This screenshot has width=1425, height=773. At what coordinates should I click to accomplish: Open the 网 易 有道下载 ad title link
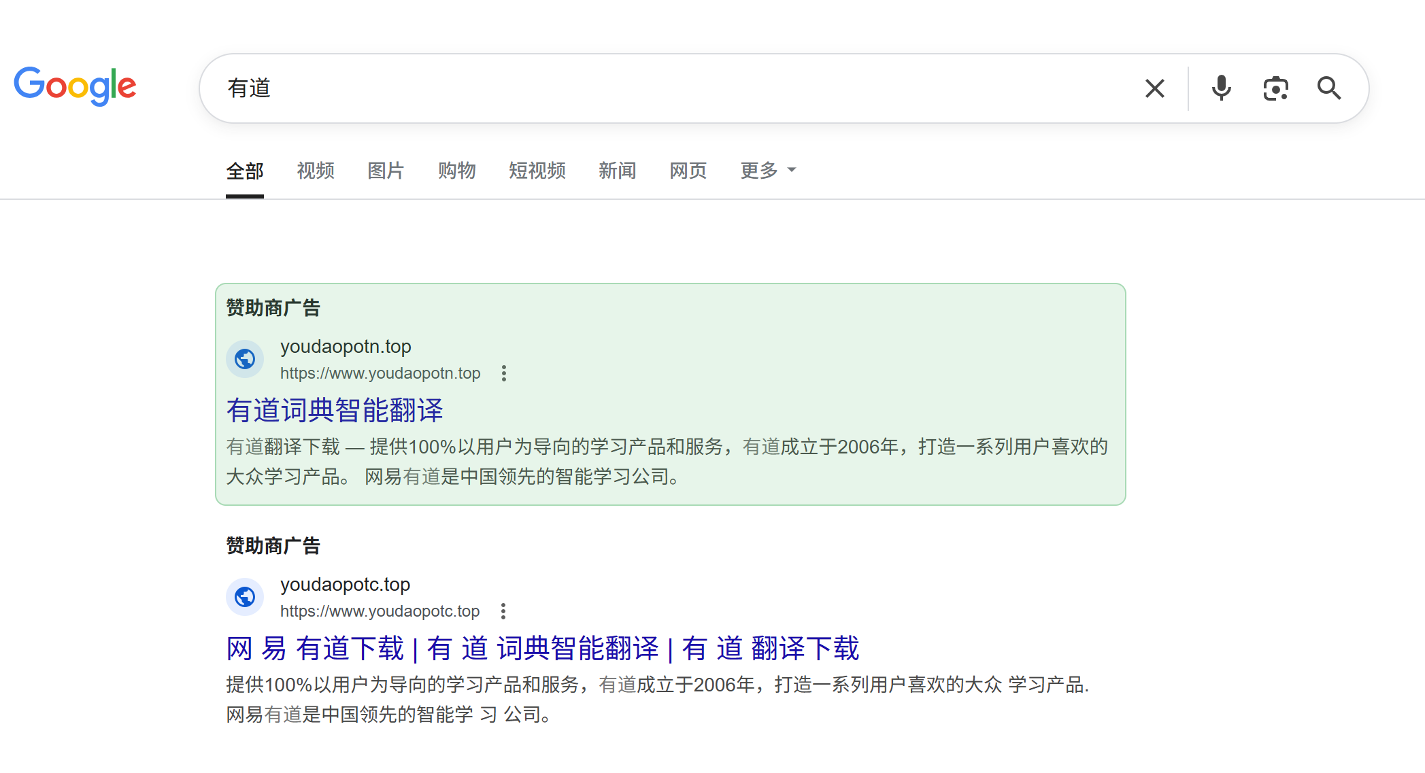[543, 649]
